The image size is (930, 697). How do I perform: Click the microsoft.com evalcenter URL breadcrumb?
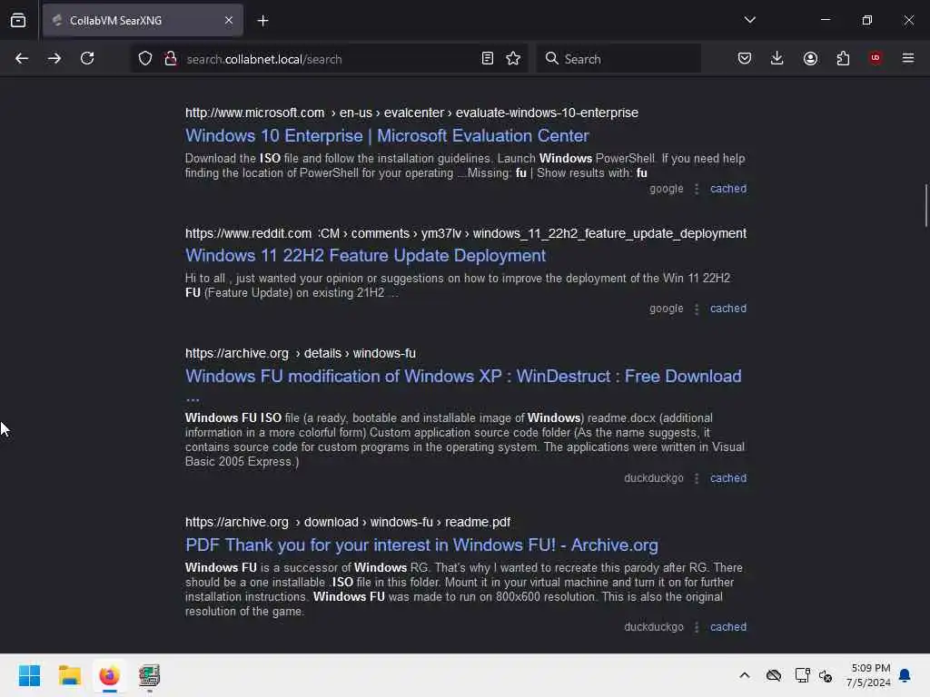pos(411,113)
